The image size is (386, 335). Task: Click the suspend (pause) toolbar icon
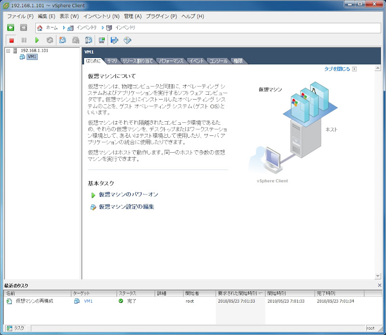(24, 40)
